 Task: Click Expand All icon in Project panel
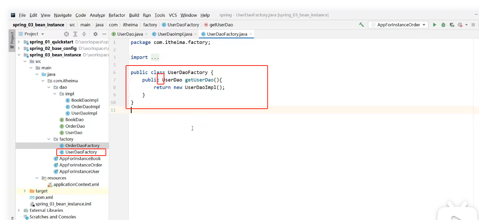point(75,34)
